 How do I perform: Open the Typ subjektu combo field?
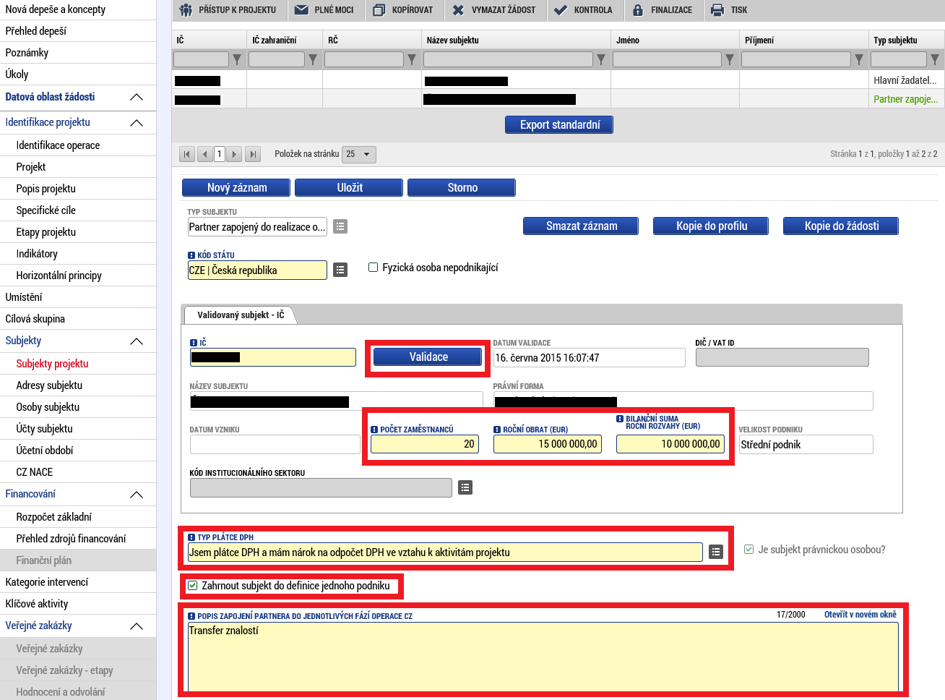[x=257, y=227]
